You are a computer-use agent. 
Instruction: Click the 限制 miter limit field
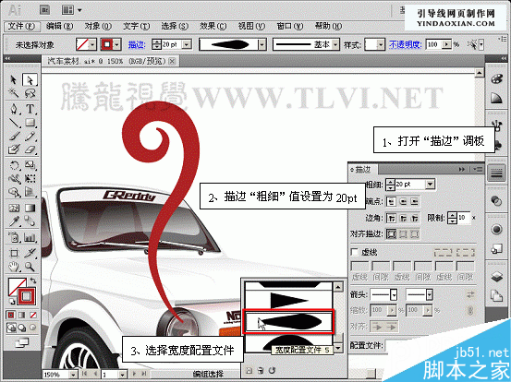(463, 218)
